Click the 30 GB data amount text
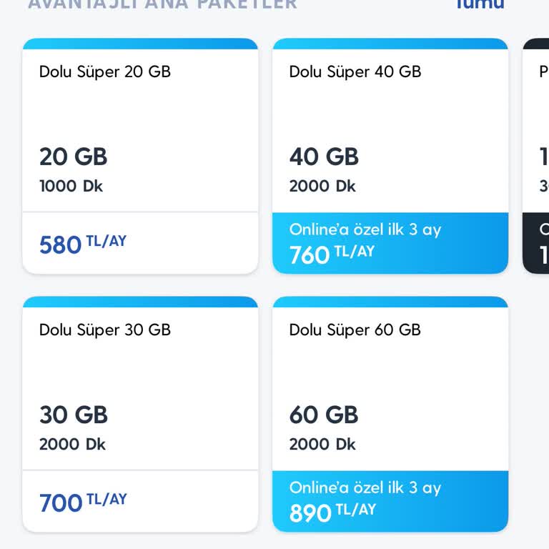Image resolution: width=549 pixels, height=549 pixels. [x=73, y=415]
